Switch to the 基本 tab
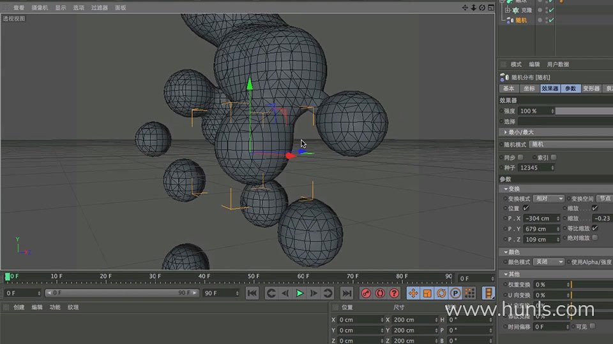The width and height of the screenshot is (613, 344). click(509, 89)
